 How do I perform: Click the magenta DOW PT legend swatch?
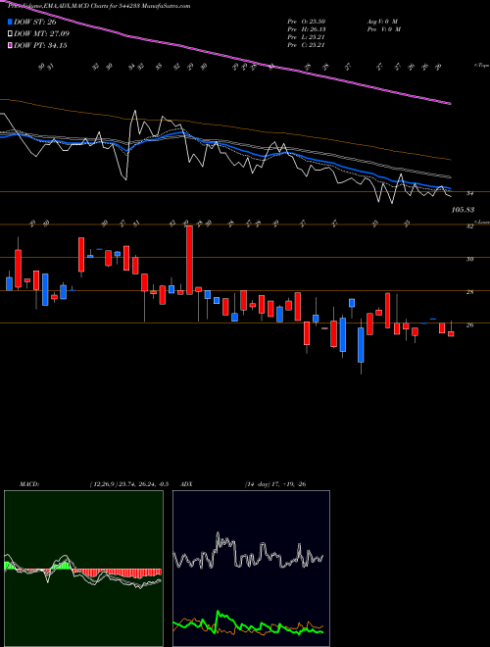11,45
